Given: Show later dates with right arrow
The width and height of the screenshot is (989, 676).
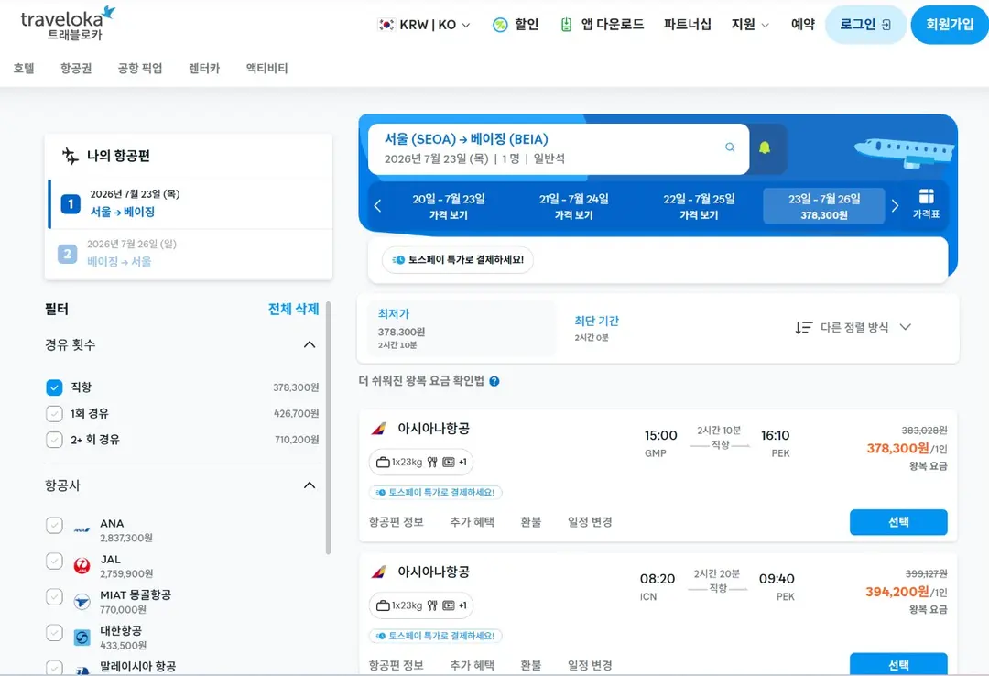Looking at the screenshot, I should point(895,206).
